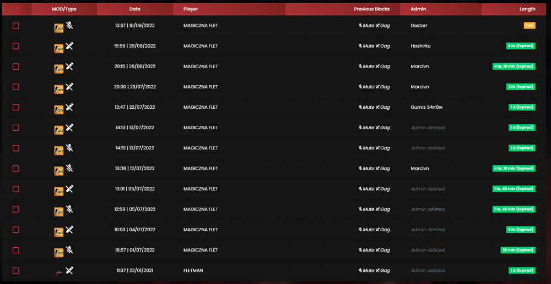Click the CS:GO icon in the 22/07/2022 row
Image resolution: width=551 pixels, height=284 pixels.
pyautogui.click(x=59, y=109)
